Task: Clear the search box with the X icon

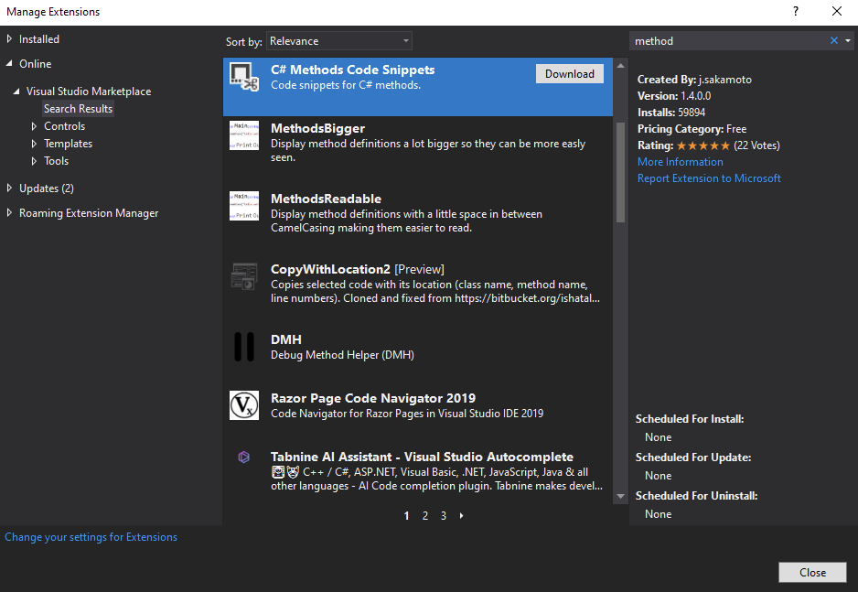Action: pyautogui.click(x=834, y=40)
